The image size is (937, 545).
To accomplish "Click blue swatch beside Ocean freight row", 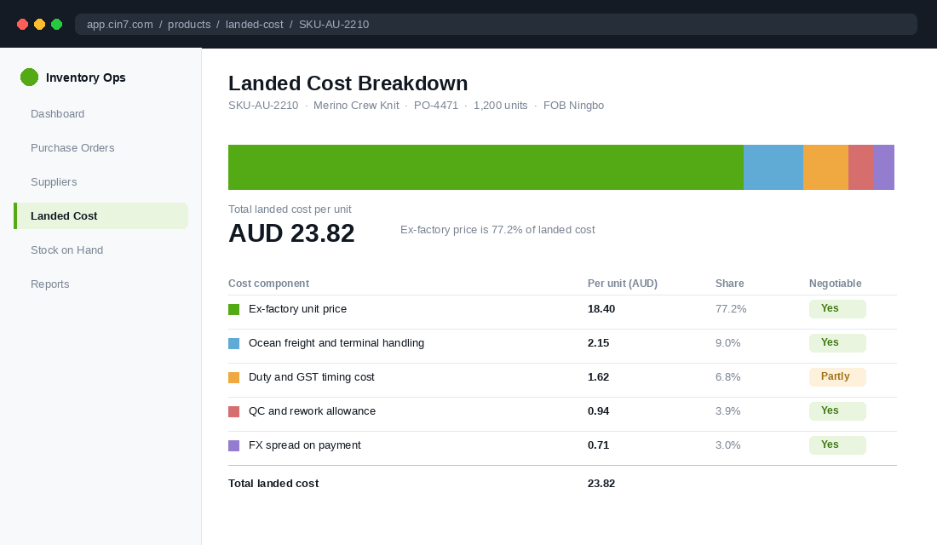I will 233,344.
